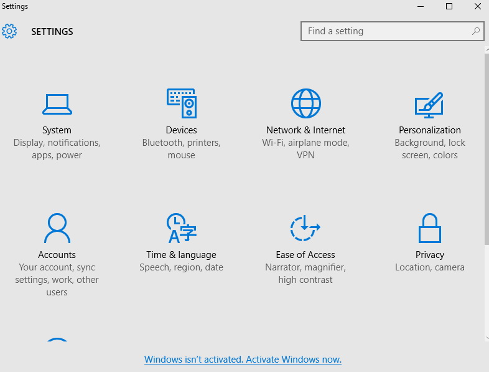Click the scrollbar up arrow

tap(487, 50)
